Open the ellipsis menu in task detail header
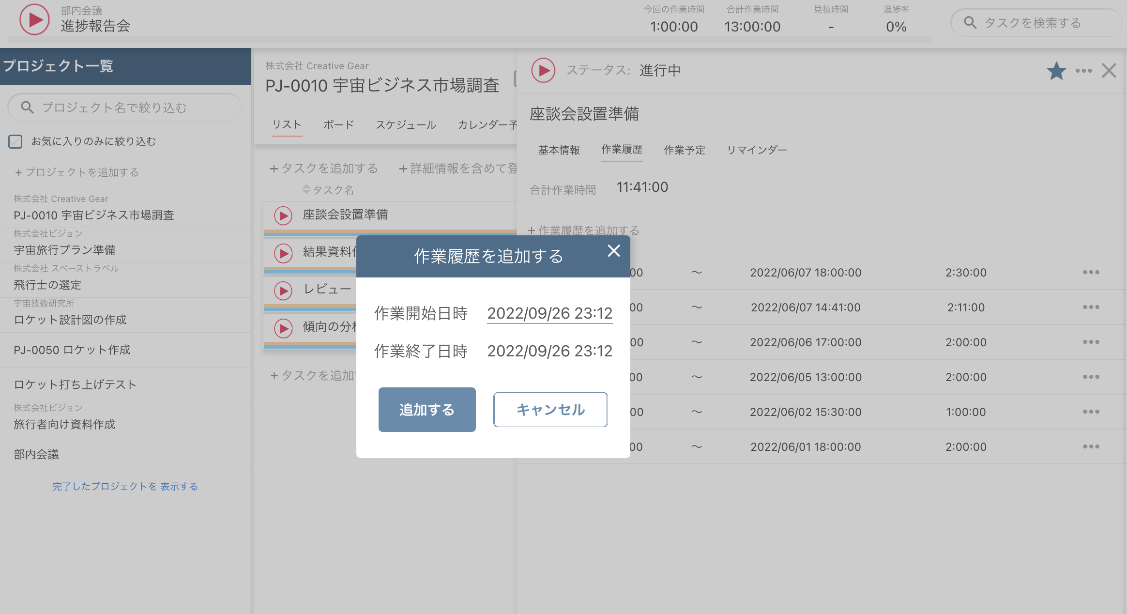Image resolution: width=1127 pixels, height=614 pixels. click(1084, 71)
